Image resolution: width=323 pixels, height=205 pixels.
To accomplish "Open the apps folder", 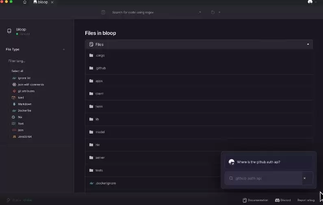I will 99,81.
